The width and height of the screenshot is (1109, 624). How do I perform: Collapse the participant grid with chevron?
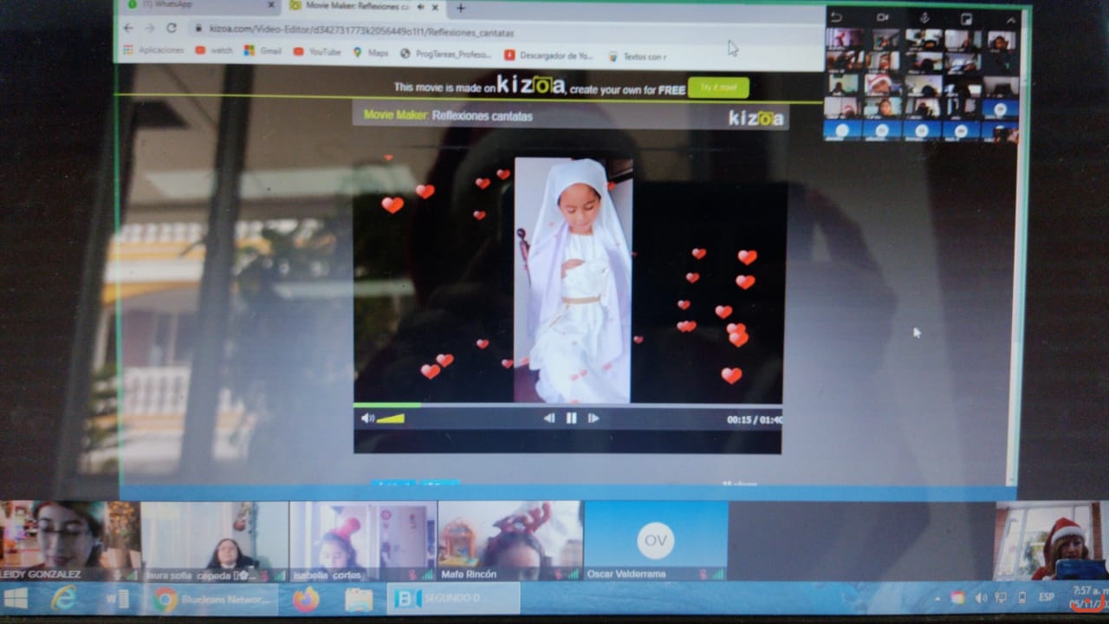1010,19
